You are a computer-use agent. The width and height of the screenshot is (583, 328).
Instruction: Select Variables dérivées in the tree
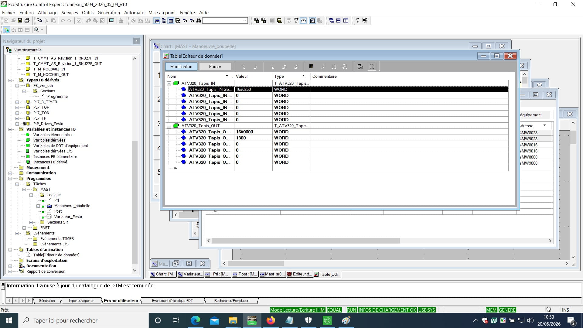(49, 140)
